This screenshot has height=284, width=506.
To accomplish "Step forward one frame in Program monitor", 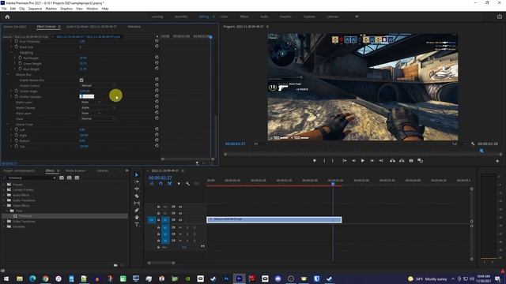I will 372,160.
